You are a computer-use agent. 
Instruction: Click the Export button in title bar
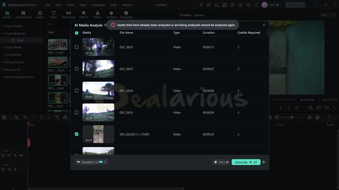point(295,5)
